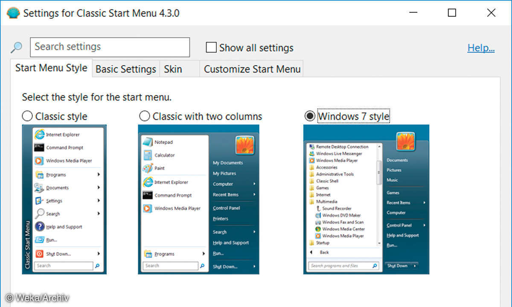Viewport: 512px width, 307px height.
Task: Select the Classic style radio button
Action: pos(27,116)
